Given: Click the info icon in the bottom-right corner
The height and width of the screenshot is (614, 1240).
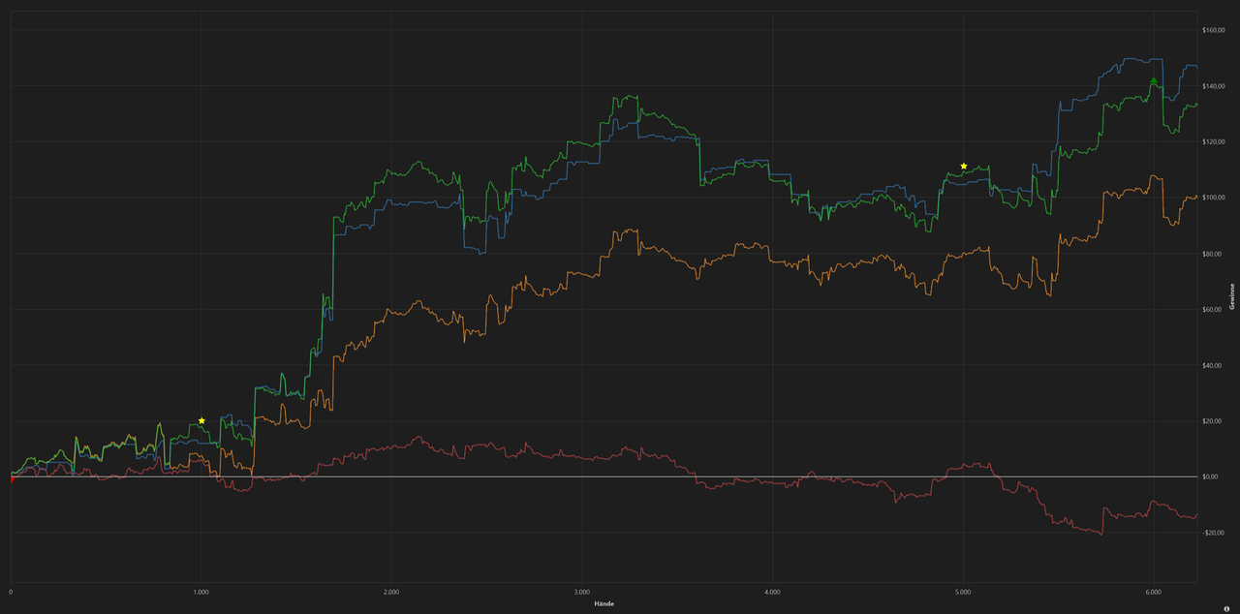Looking at the screenshot, I should coord(1226,607).
